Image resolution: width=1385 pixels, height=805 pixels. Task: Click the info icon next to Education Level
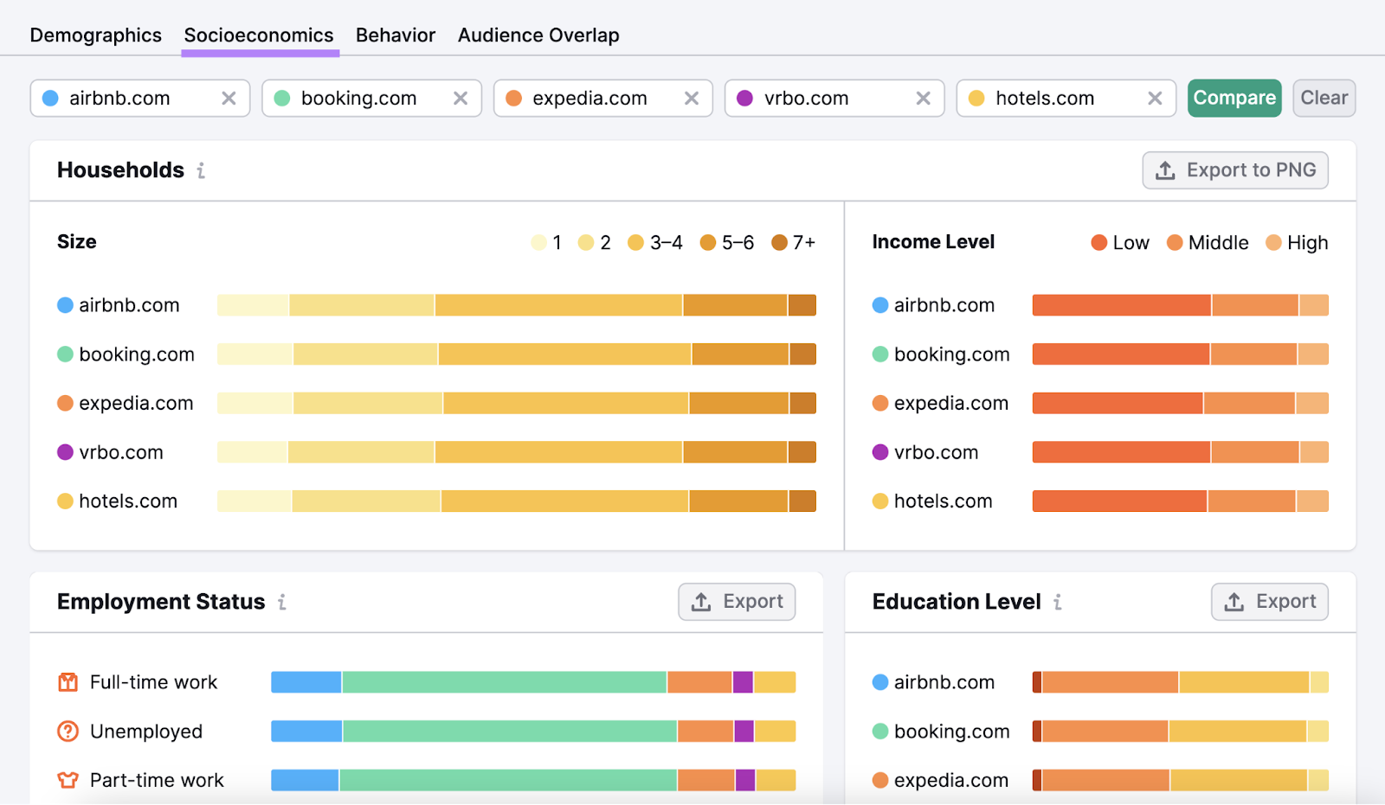(1058, 603)
